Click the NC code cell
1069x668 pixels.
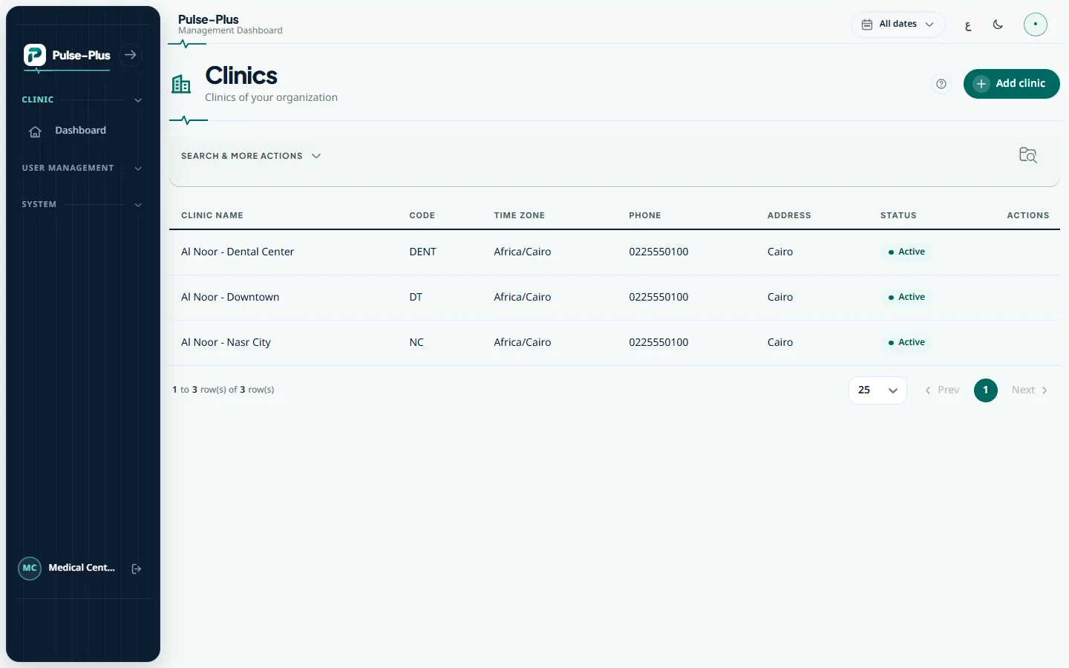(x=416, y=343)
